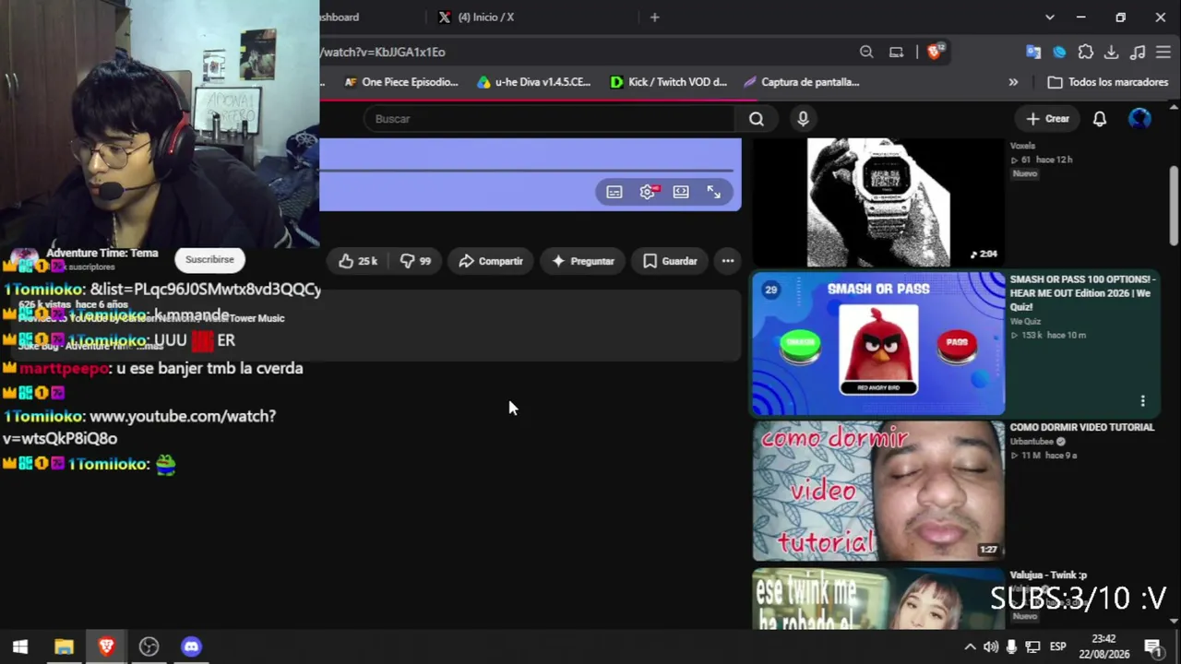Open the video player settings gear

click(648, 192)
